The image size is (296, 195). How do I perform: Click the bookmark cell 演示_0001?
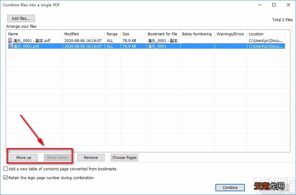tap(157, 46)
